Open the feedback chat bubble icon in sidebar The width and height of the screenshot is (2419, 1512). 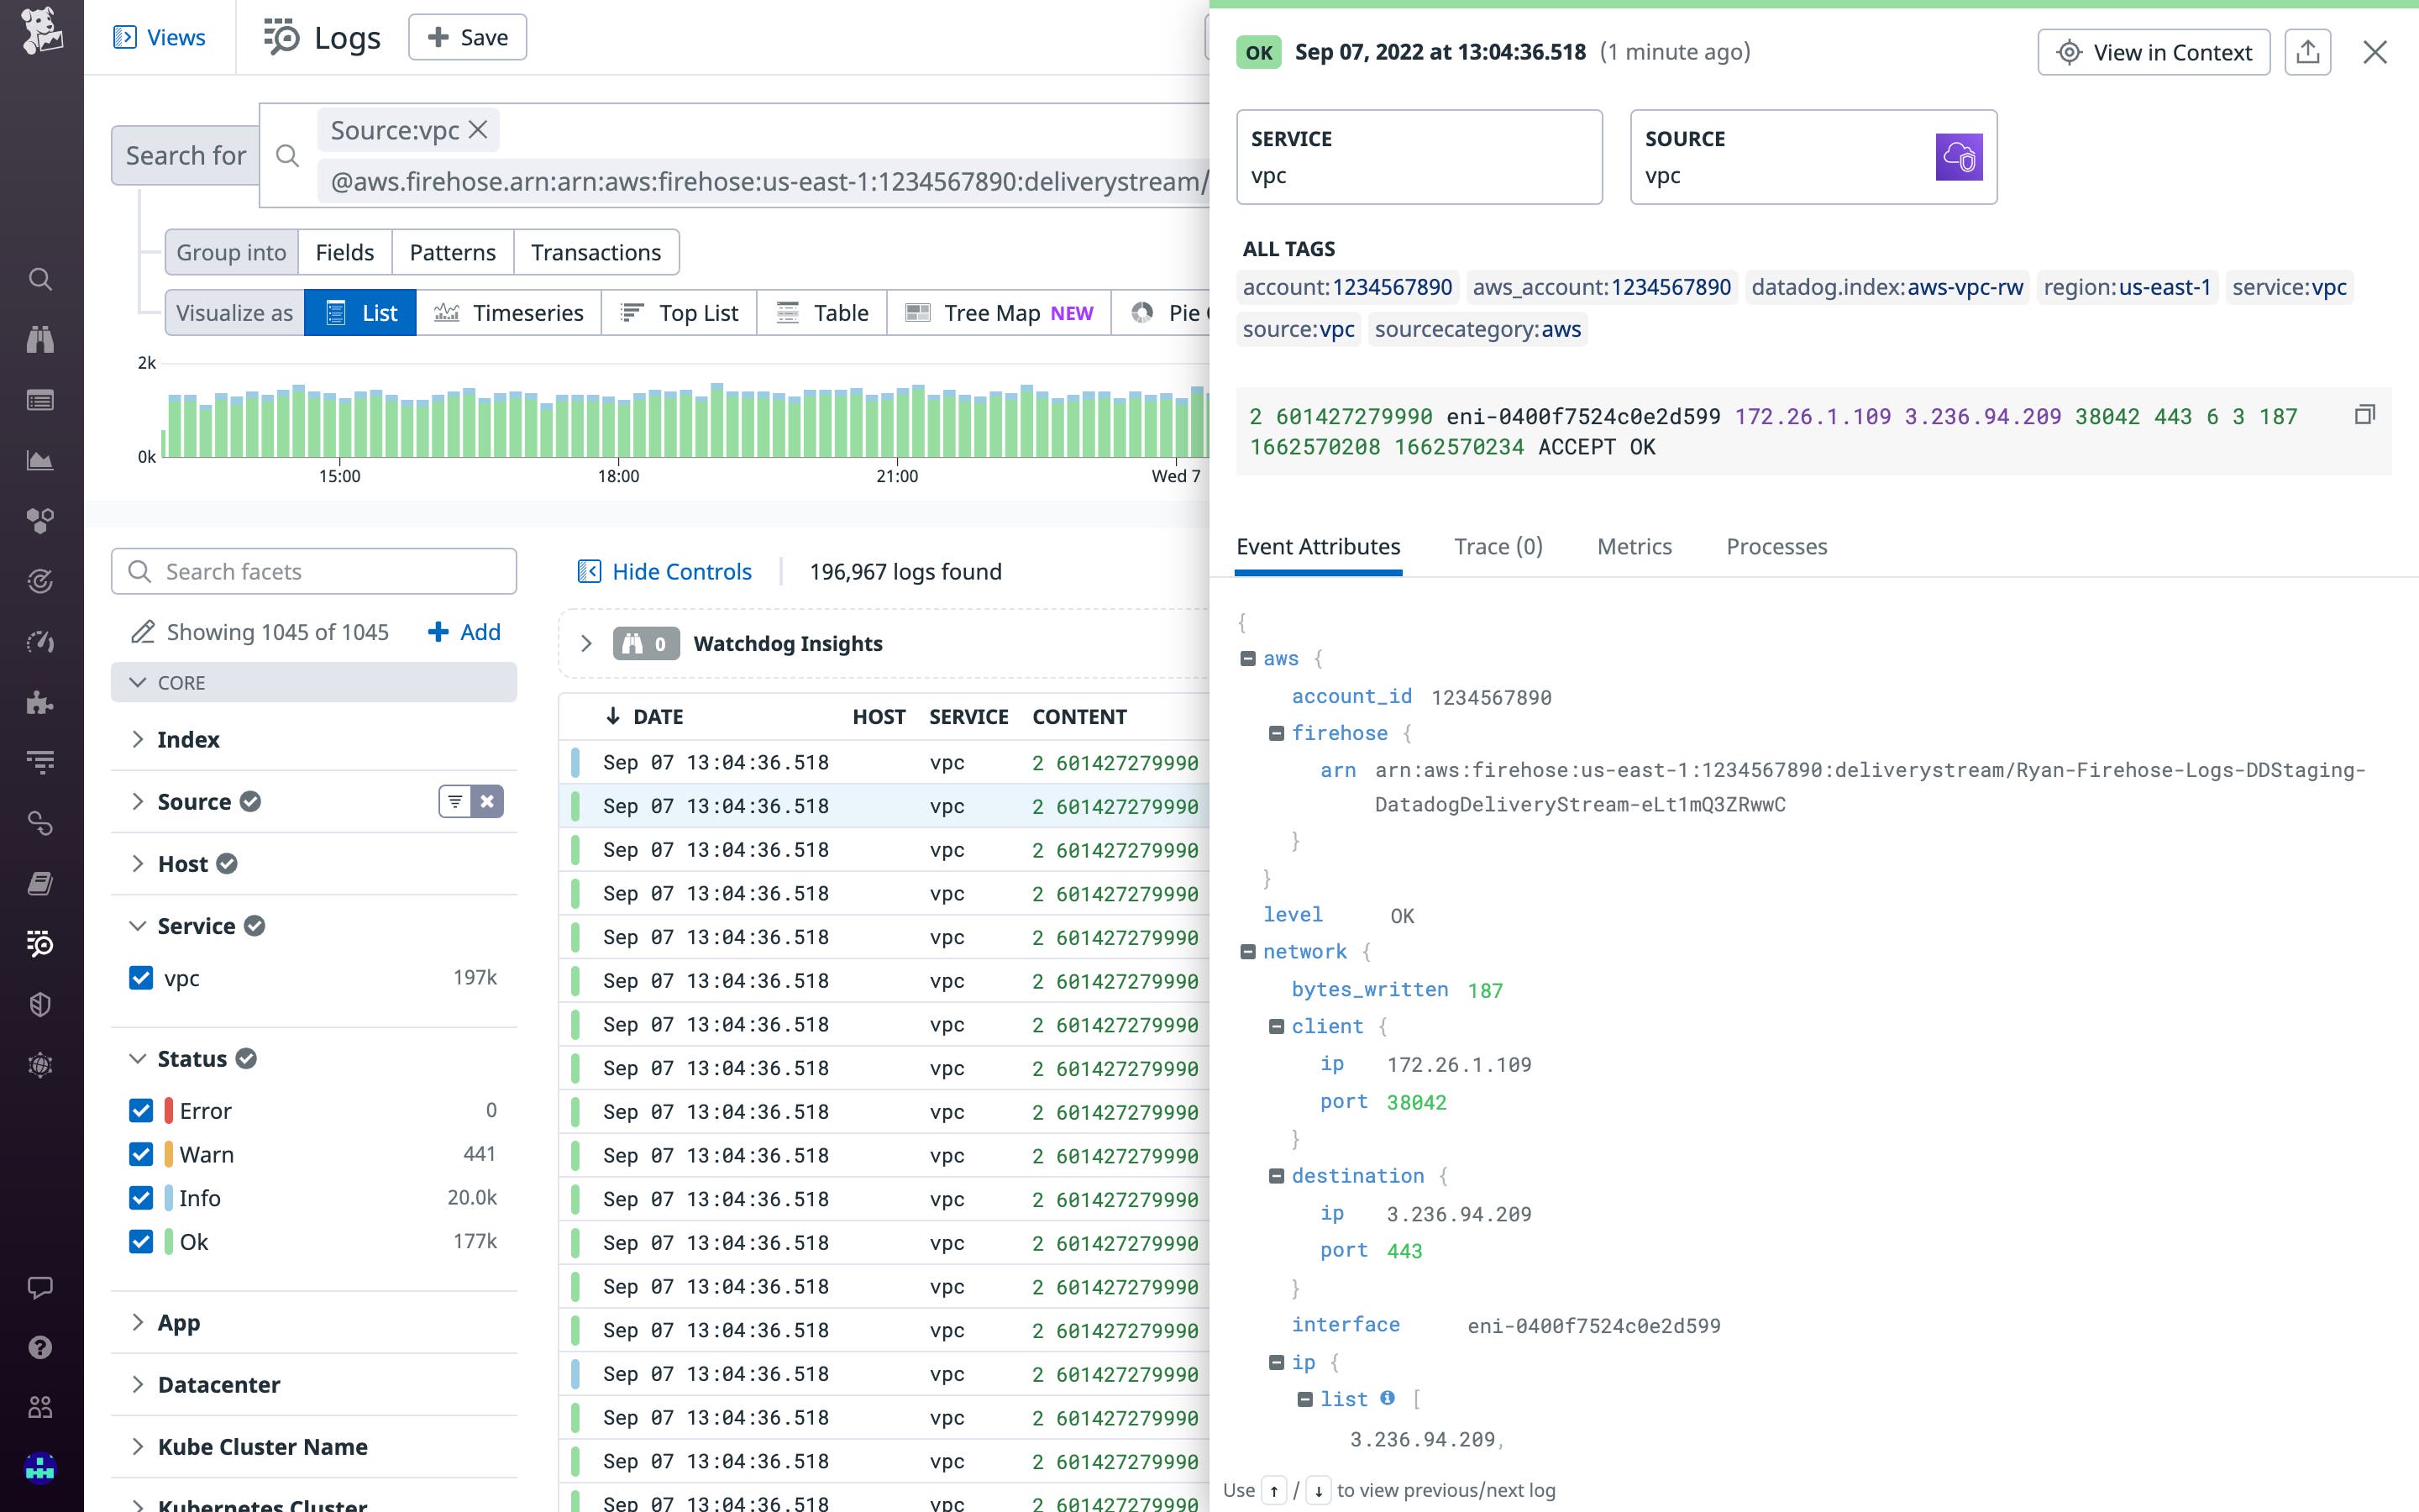tap(40, 1286)
